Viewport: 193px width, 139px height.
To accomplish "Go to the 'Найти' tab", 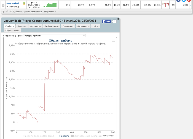I will pyautogui.click(x=95, y=26).
